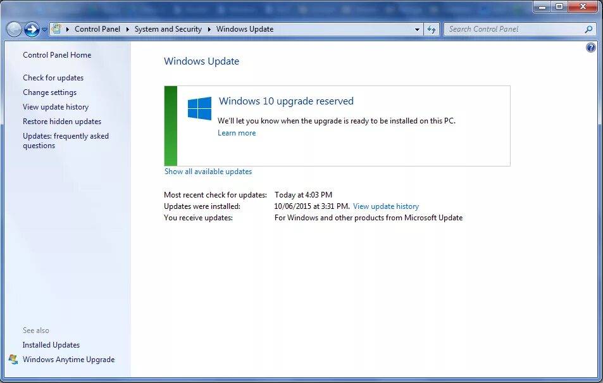603x383 pixels.
Task: Go back using the Back arrow button
Action: tap(14, 29)
